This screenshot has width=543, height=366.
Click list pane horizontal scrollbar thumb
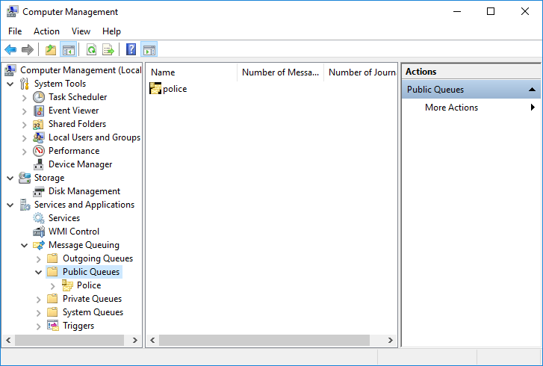point(264,341)
